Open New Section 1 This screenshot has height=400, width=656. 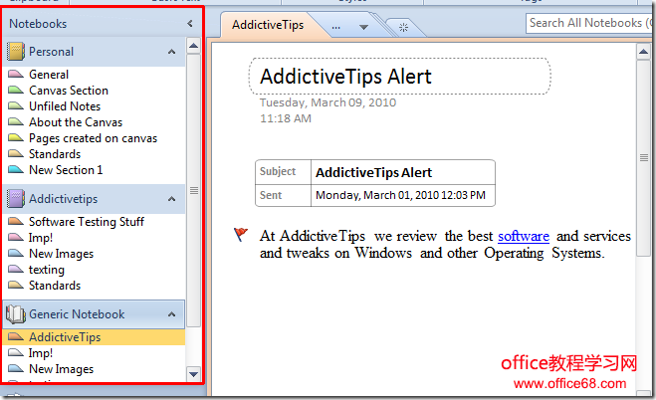(x=66, y=170)
